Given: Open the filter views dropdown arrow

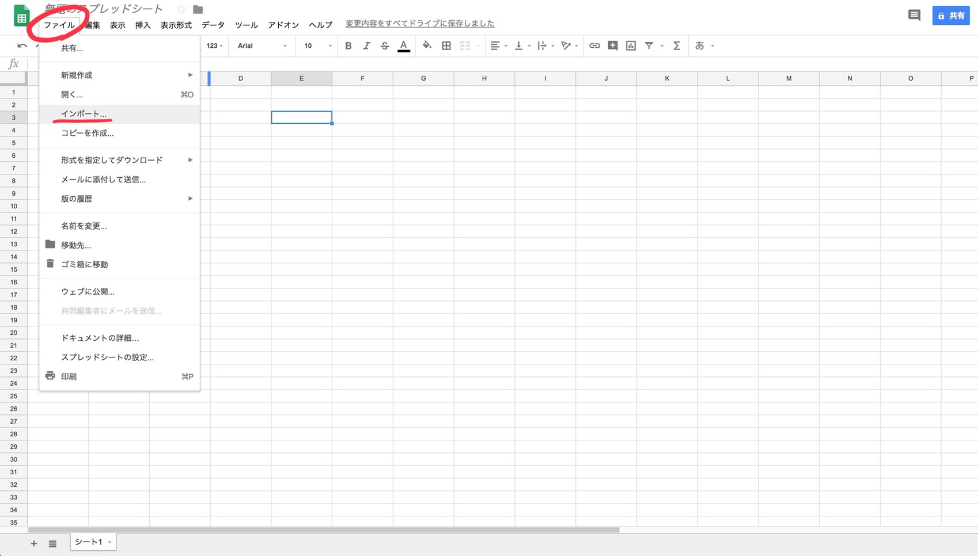Looking at the screenshot, I should click(662, 45).
